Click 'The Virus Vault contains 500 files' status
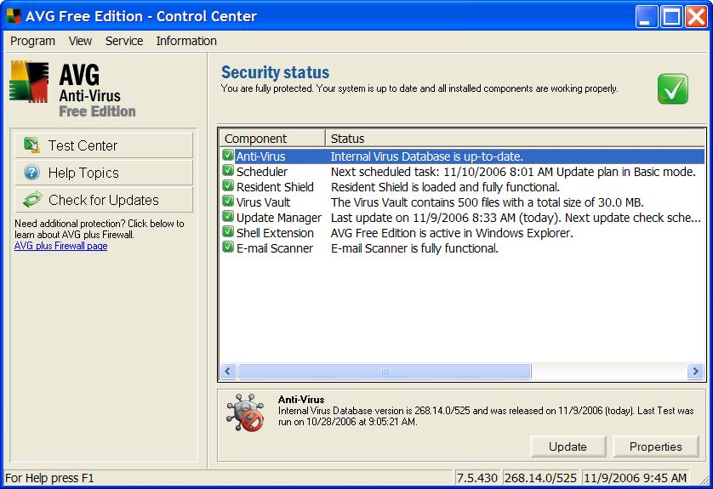 pos(488,202)
